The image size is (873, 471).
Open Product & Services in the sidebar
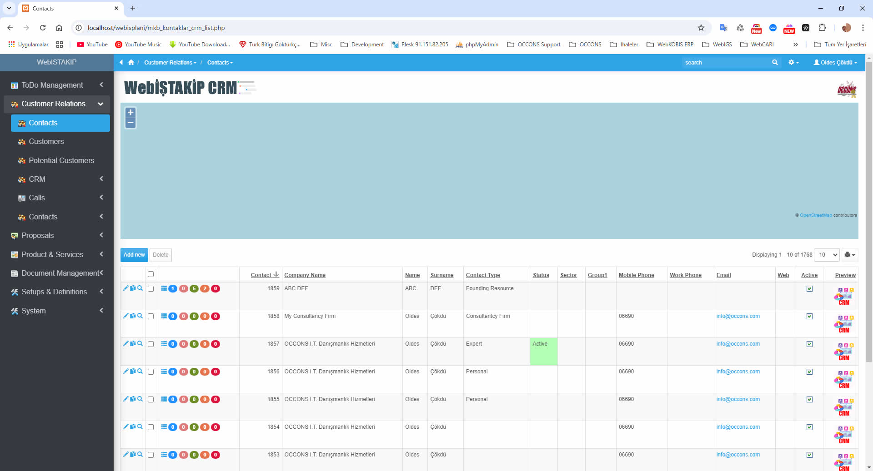tap(57, 254)
